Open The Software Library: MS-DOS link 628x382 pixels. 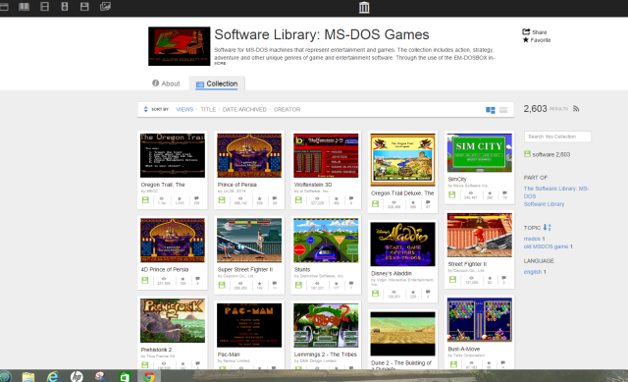pyautogui.click(x=556, y=192)
